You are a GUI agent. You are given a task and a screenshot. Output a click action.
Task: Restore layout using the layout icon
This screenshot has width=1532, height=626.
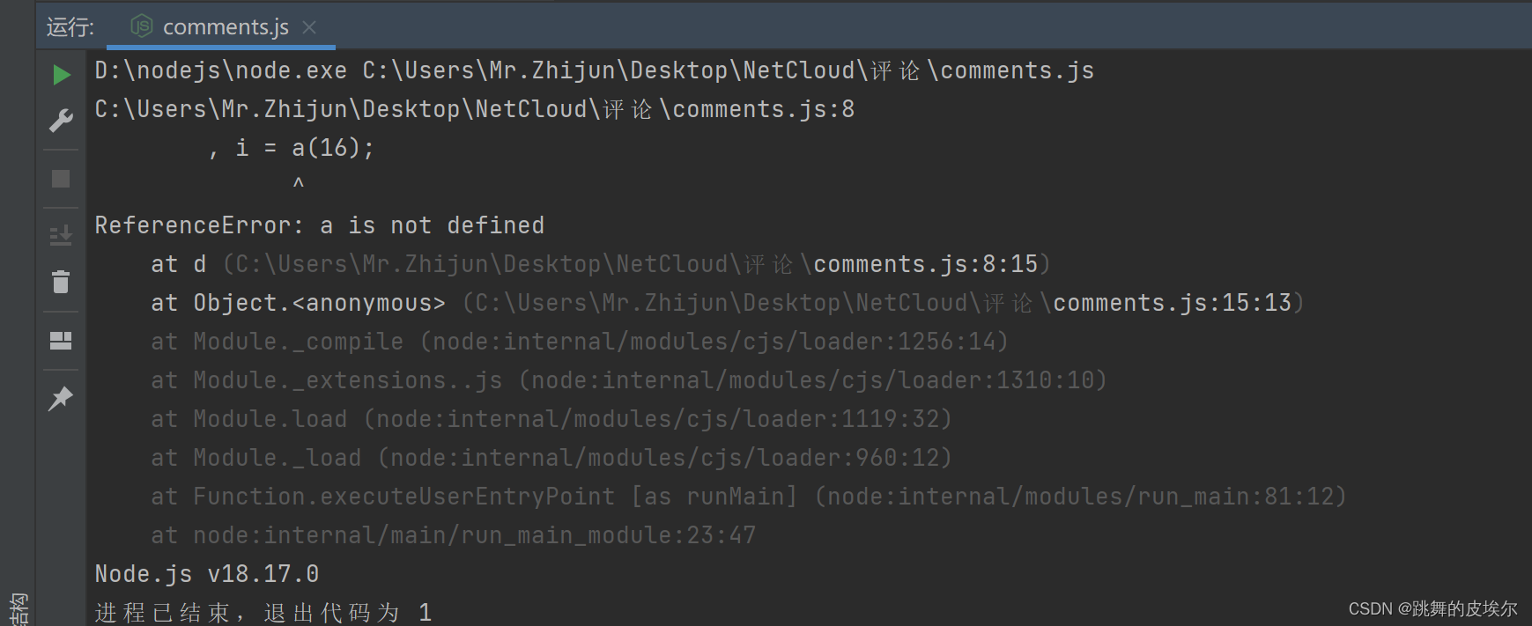[61, 341]
